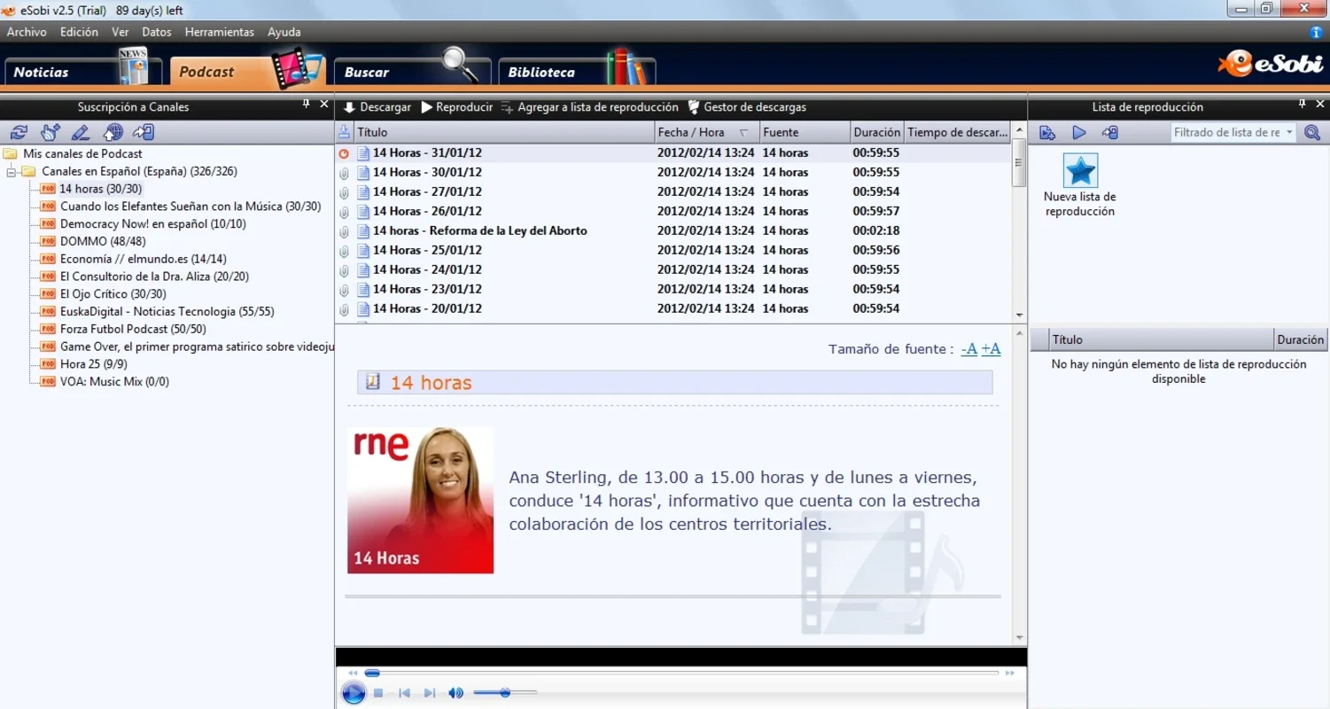Close the Lista de reproducción panel

click(x=1318, y=105)
